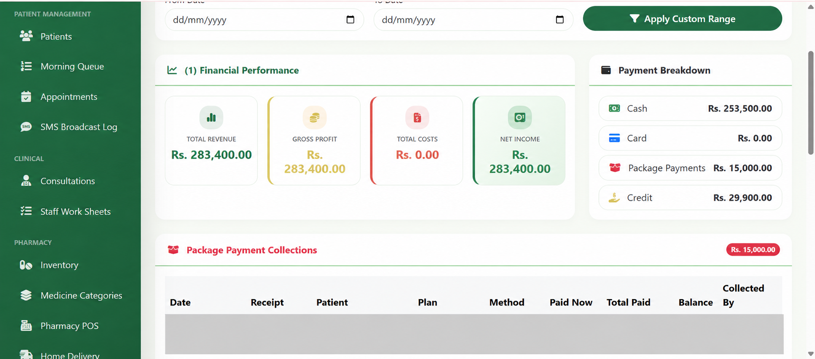Click the Payment Breakdown wallet icon
This screenshot has width=815, height=359.
[x=606, y=70]
